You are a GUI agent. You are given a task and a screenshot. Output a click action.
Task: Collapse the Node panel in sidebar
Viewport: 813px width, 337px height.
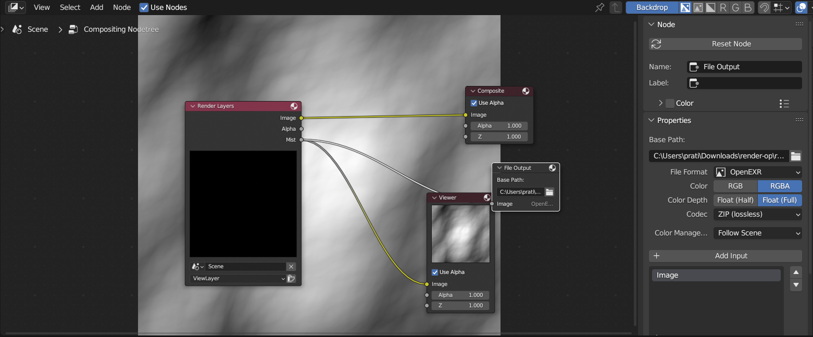[652, 24]
